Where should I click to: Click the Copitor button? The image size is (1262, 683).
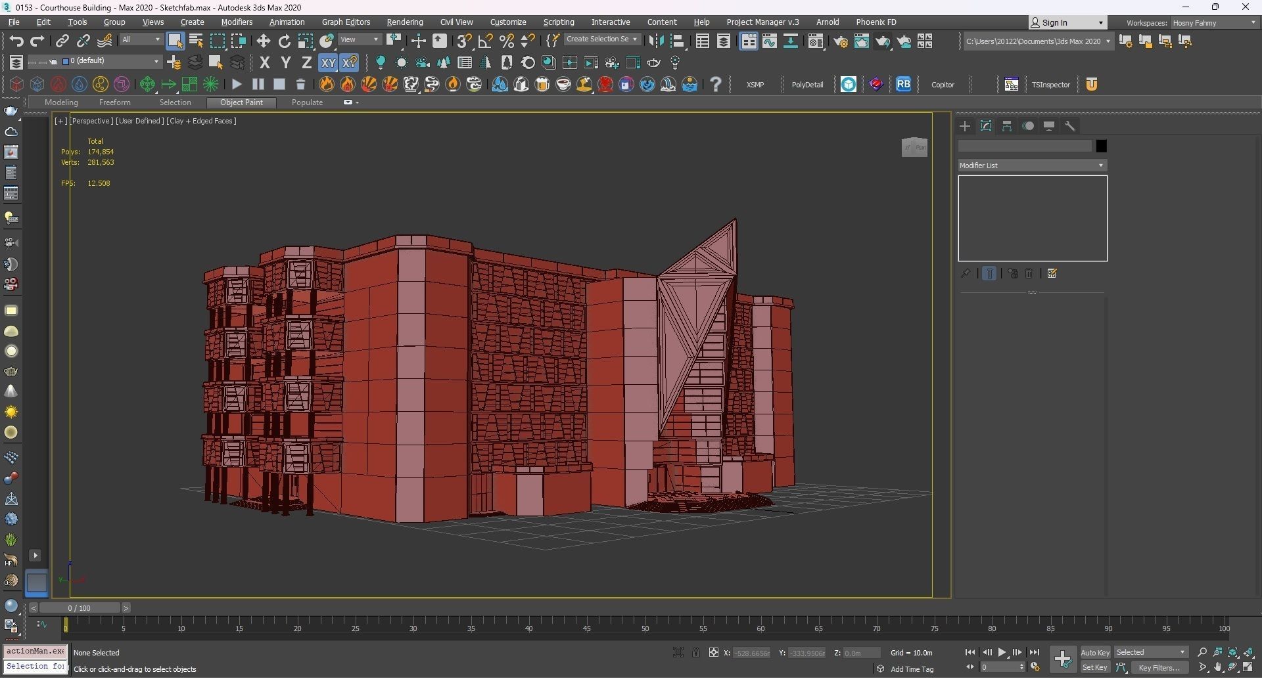point(943,85)
